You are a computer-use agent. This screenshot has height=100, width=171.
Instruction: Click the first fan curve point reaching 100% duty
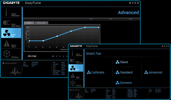click(x=85, y=27)
